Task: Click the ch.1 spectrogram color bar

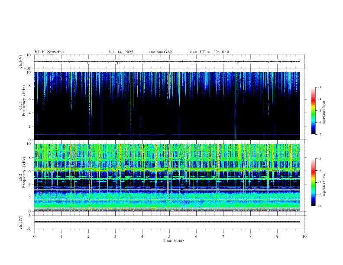Action: click(313, 111)
